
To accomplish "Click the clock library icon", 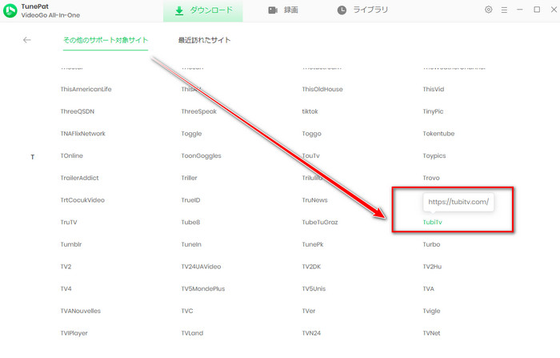I will click(342, 10).
